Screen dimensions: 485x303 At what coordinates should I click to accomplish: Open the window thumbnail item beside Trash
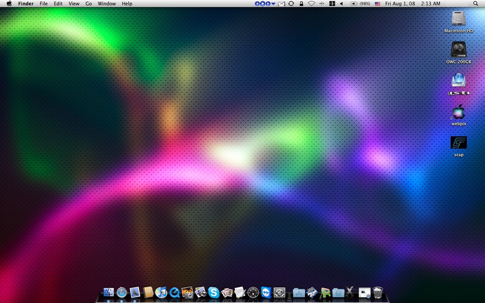[364, 293]
